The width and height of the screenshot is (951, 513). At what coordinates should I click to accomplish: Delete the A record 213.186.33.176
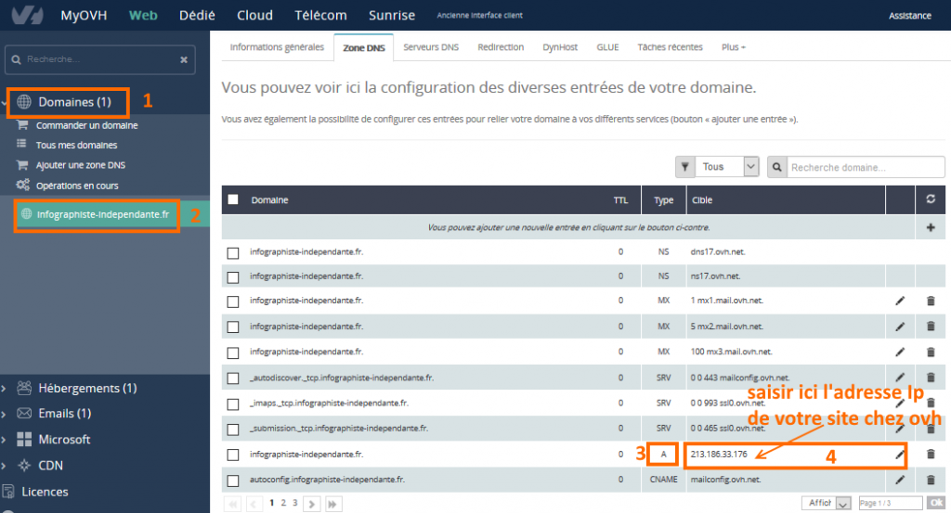pos(931,455)
